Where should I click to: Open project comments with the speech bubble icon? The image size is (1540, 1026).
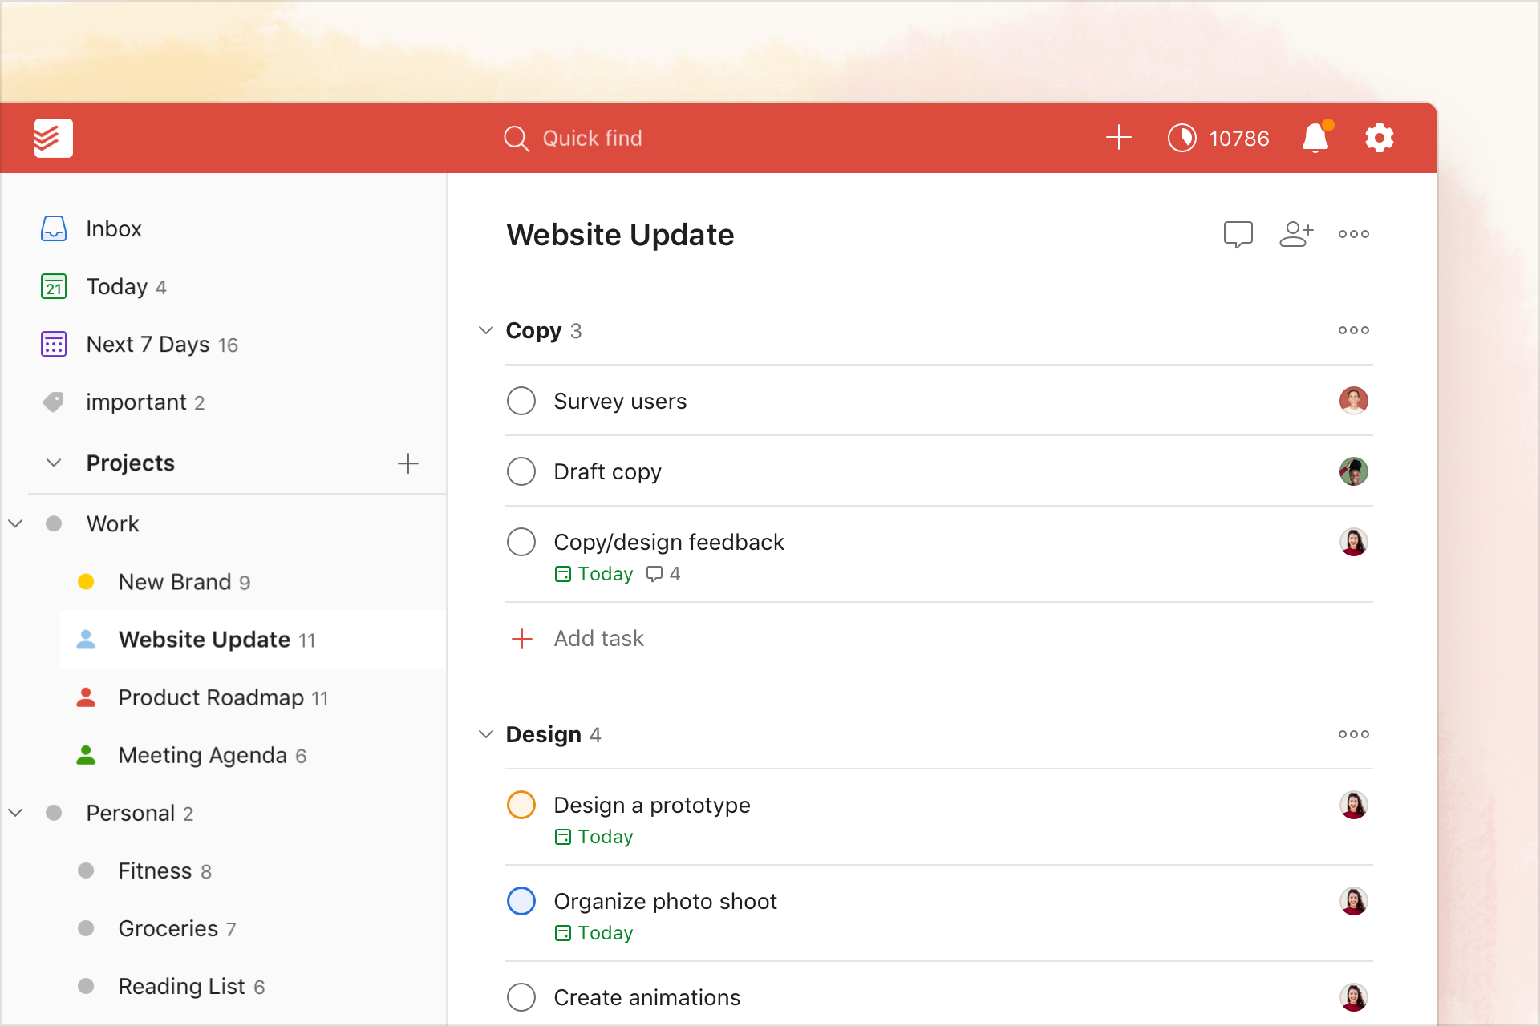(x=1238, y=233)
